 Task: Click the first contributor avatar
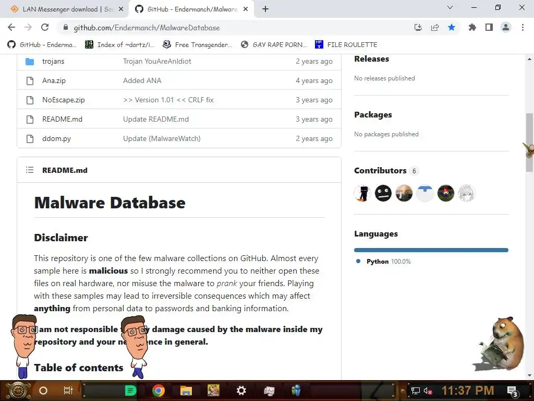[x=362, y=193]
